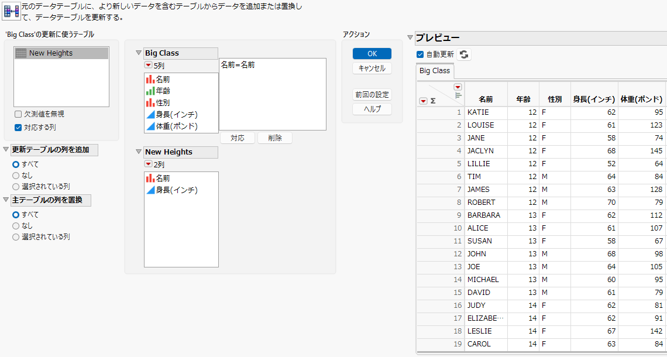Open the red triangle menu left of Σ
667x357 pixels.
click(423, 101)
